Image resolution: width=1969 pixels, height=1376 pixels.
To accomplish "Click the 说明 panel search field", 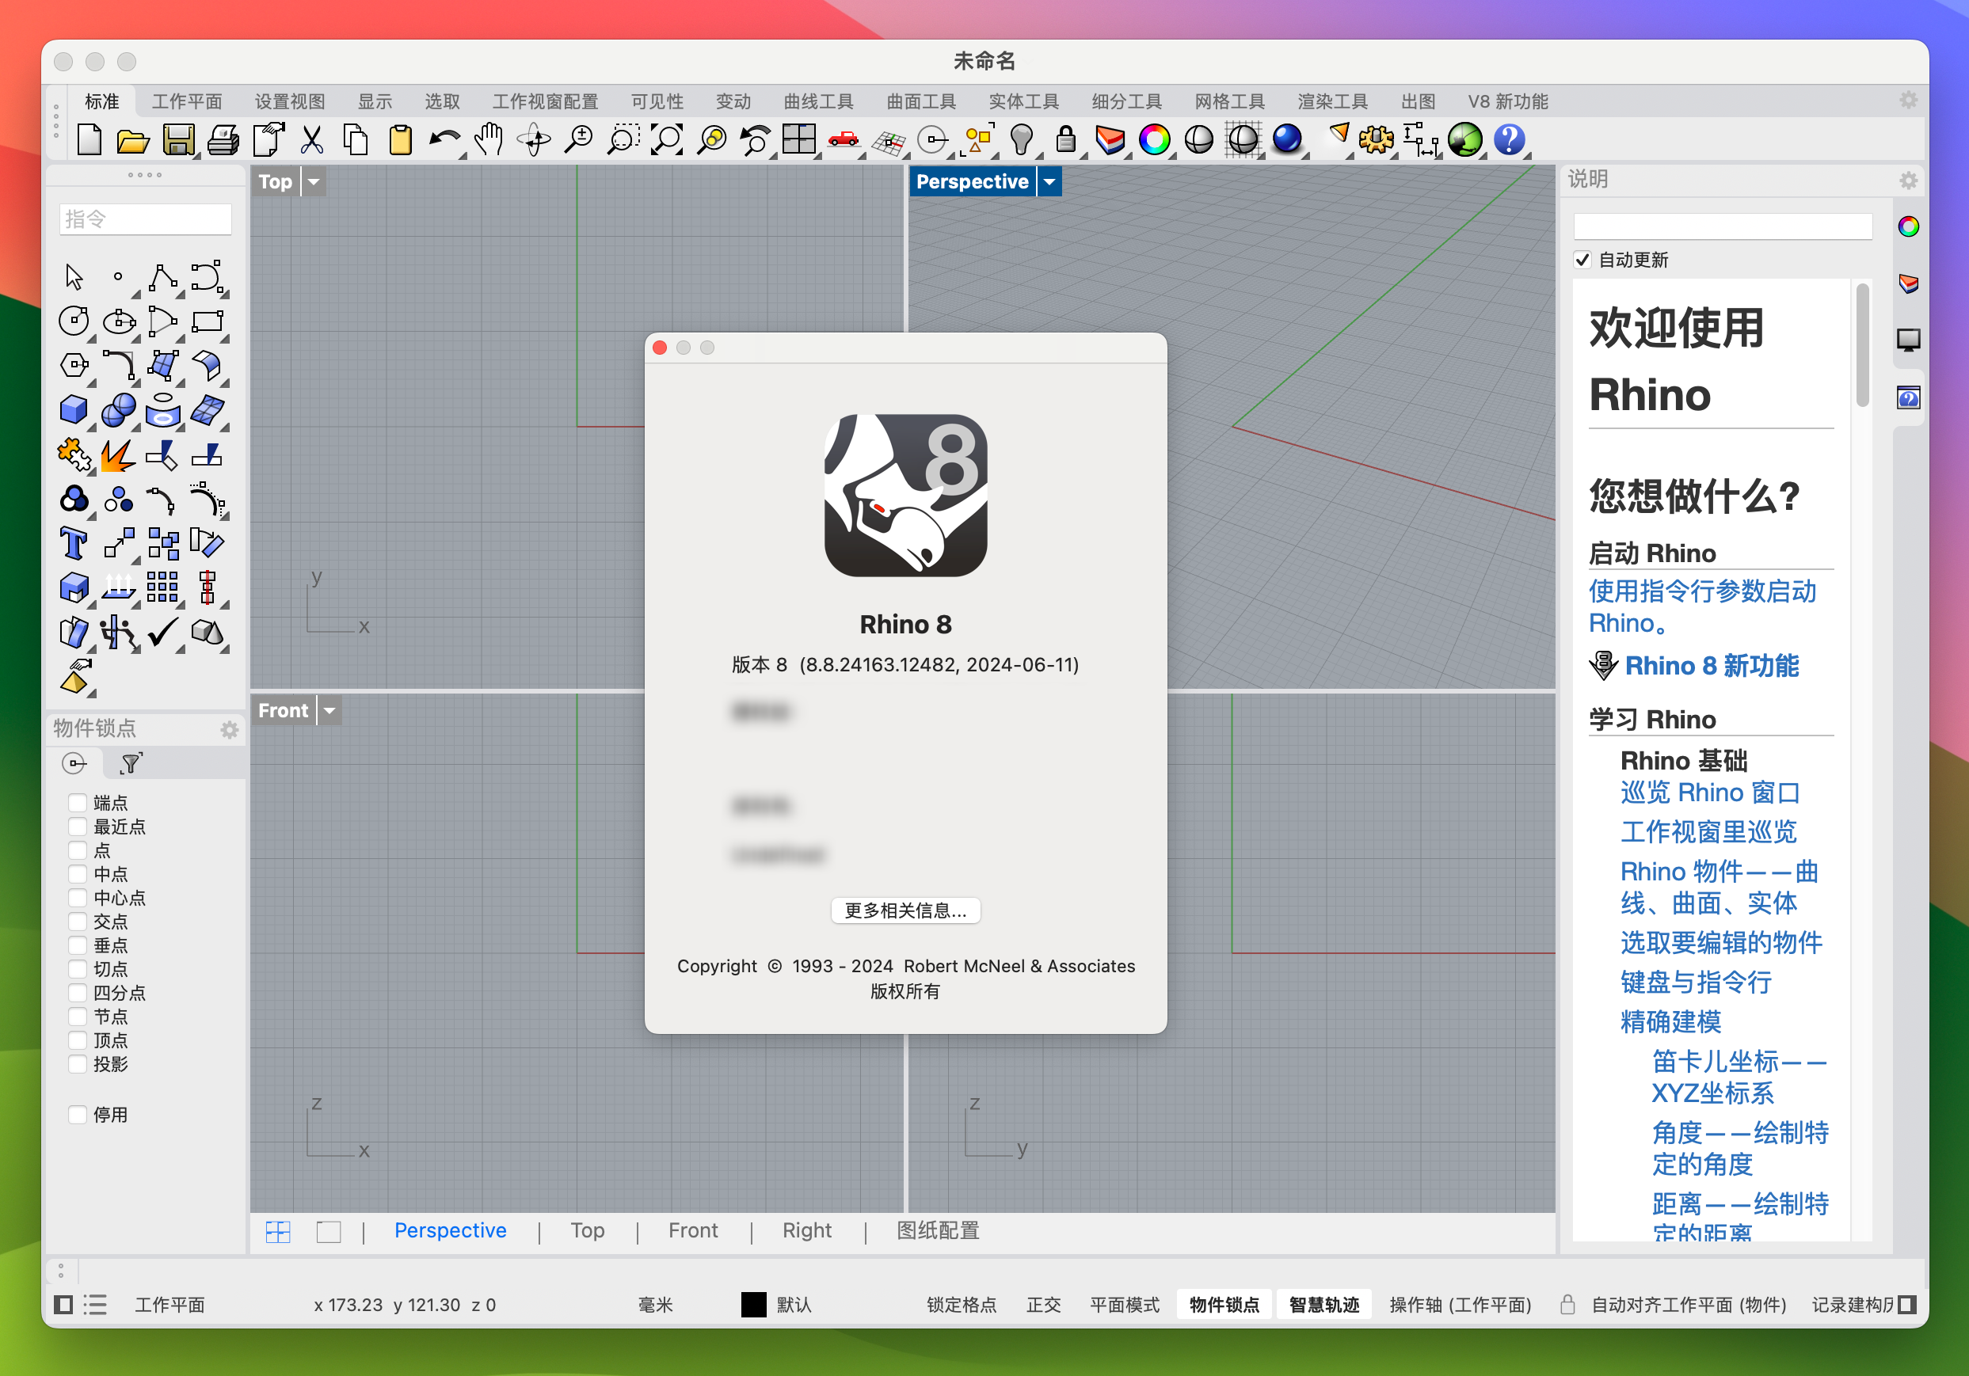I will point(1721,226).
